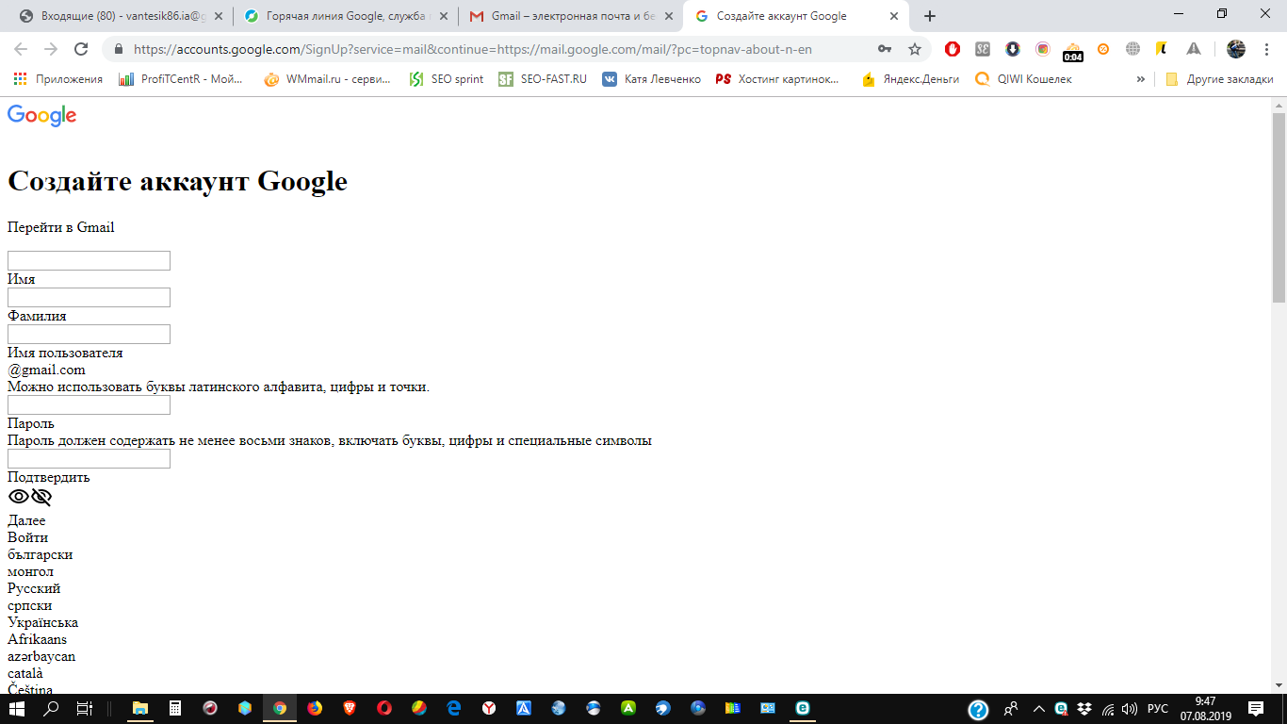Open the yellow and black extension icon
Viewport: 1287px width, 724px height.
(x=1164, y=49)
